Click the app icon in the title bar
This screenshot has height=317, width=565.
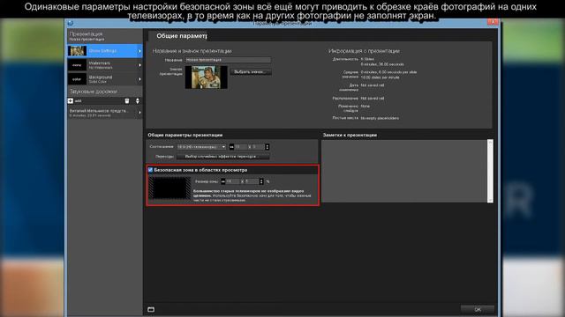point(71,23)
